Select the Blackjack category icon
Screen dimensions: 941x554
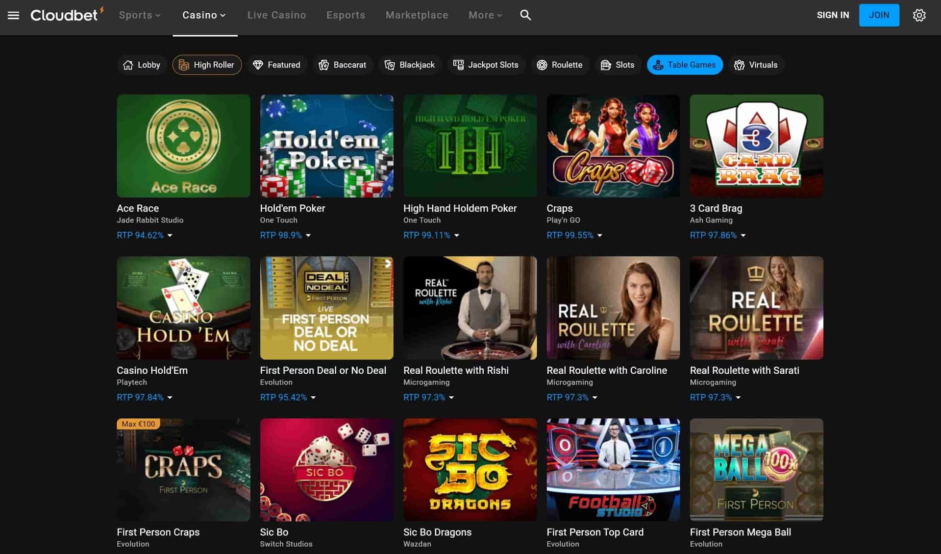tap(389, 65)
